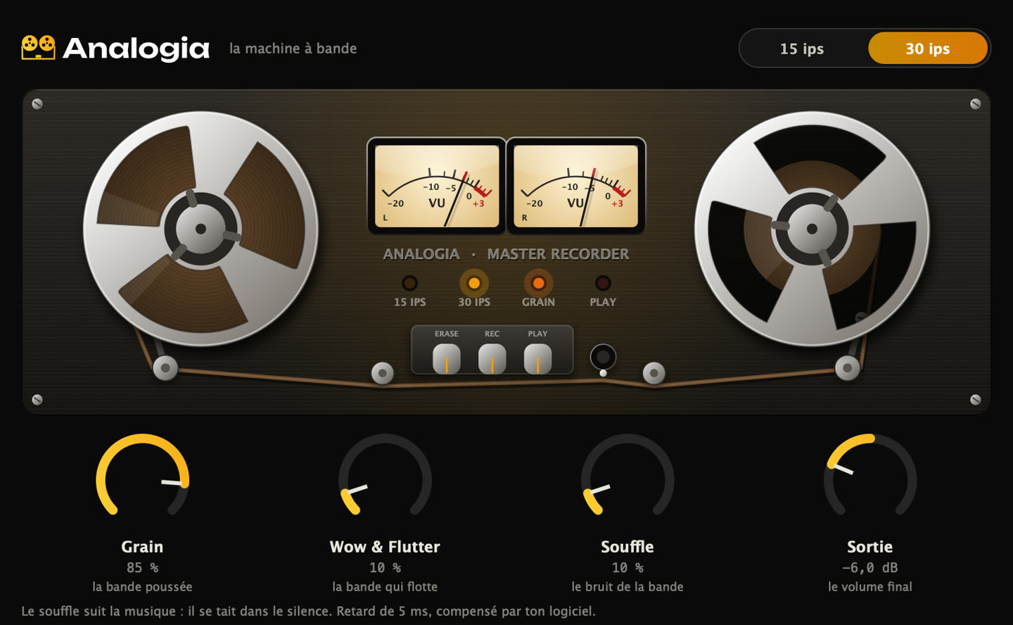This screenshot has height=625, width=1013.
Task: Click the ERASE tape head
Action: [446, 359]
